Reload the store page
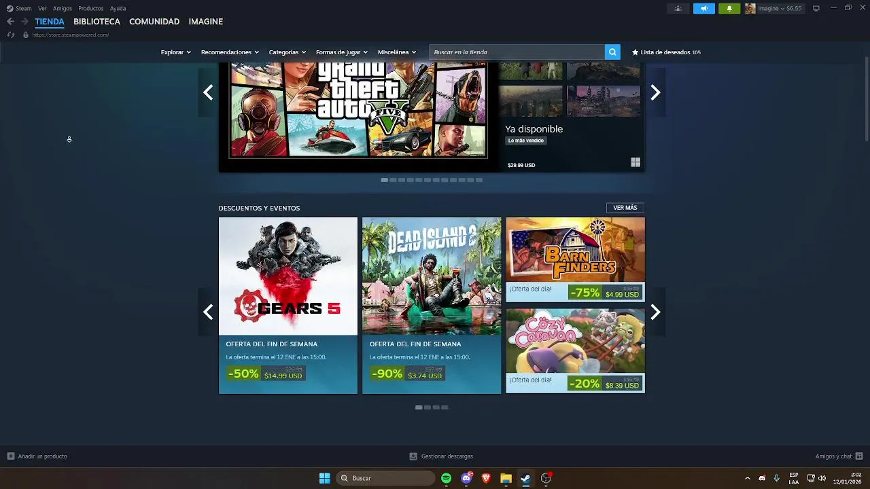Viewport: 870px width, 489px height. tap(10, 35)
